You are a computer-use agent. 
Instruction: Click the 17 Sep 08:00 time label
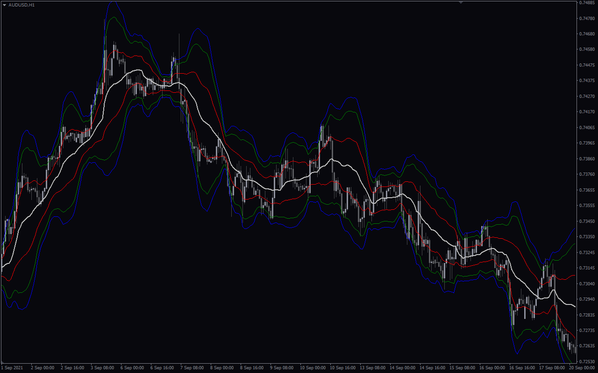click(552, 368)
